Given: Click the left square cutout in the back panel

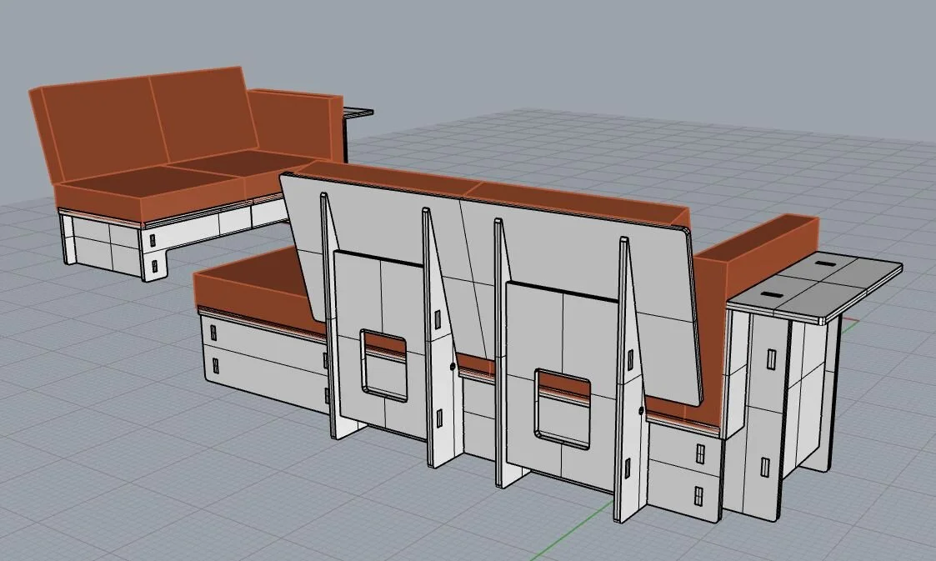Looking at the screenshot, I should 384,364.
